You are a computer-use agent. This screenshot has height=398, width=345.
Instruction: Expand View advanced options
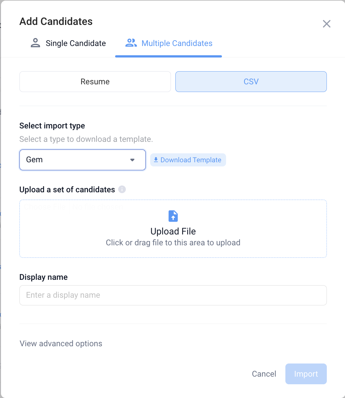[61, 344]
